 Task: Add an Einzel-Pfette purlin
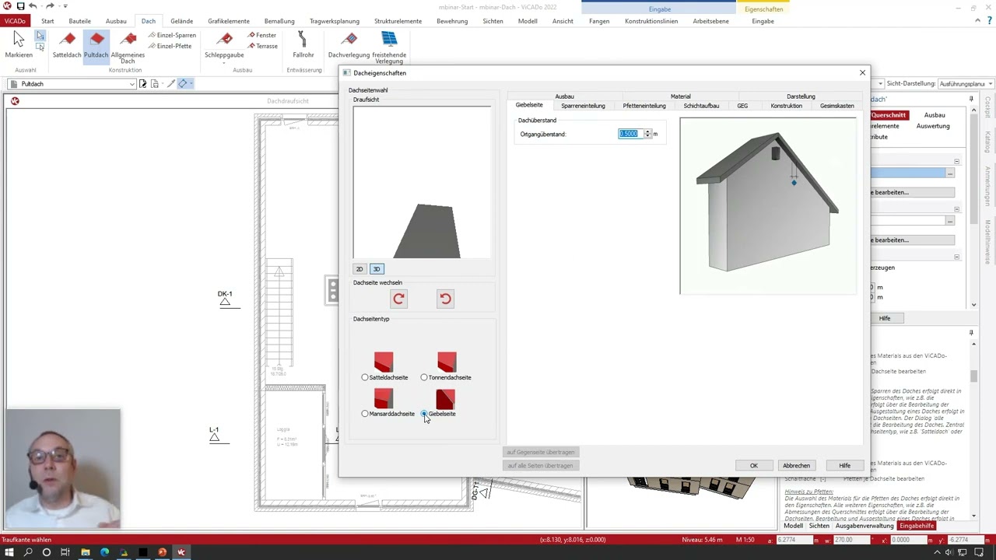(170, 46)
